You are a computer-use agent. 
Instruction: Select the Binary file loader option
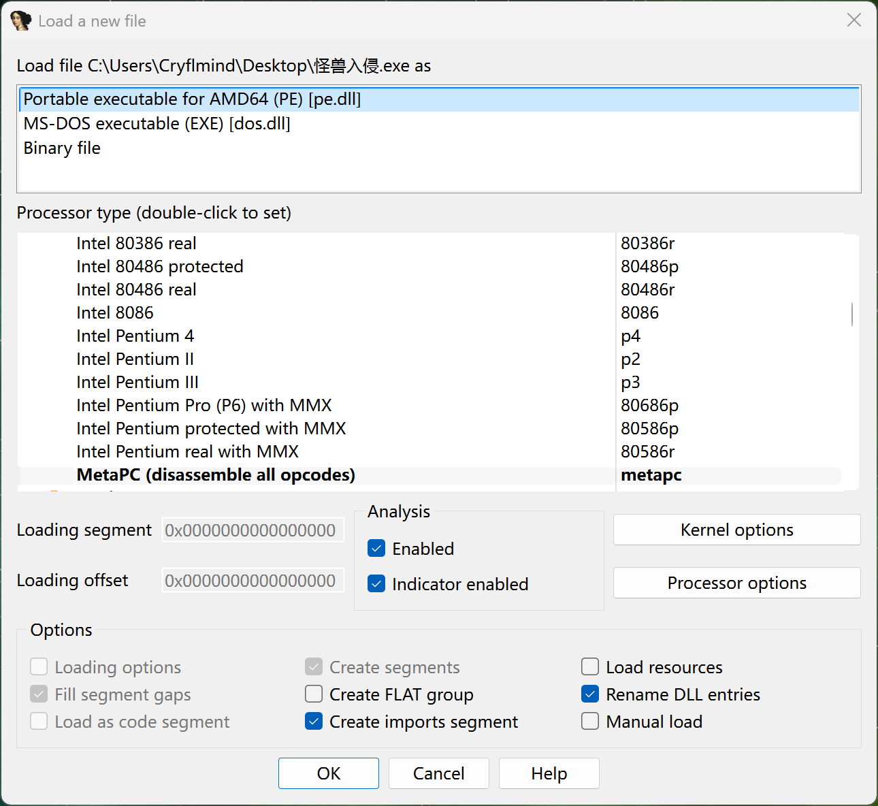[62, 148]
